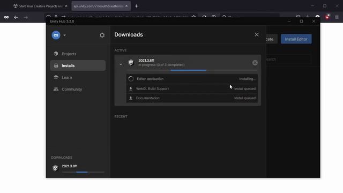
Task: Click the Community people icon
Action: pyautogui.click(x=56, y=89)
